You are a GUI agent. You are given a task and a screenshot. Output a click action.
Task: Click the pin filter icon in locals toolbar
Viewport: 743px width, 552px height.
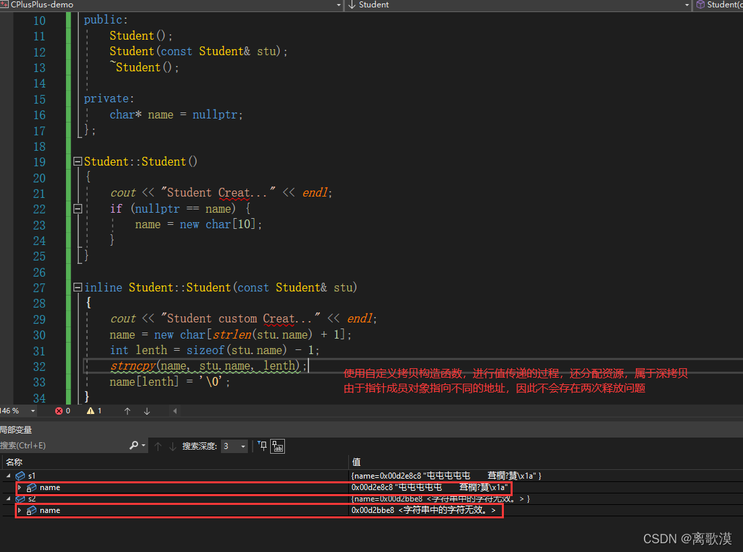click(262, 446)
